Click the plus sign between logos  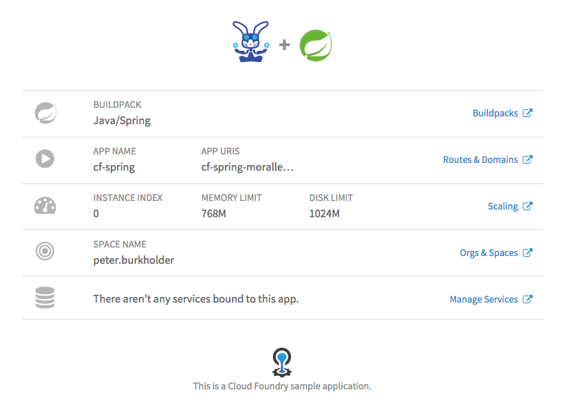pos(285,45)
